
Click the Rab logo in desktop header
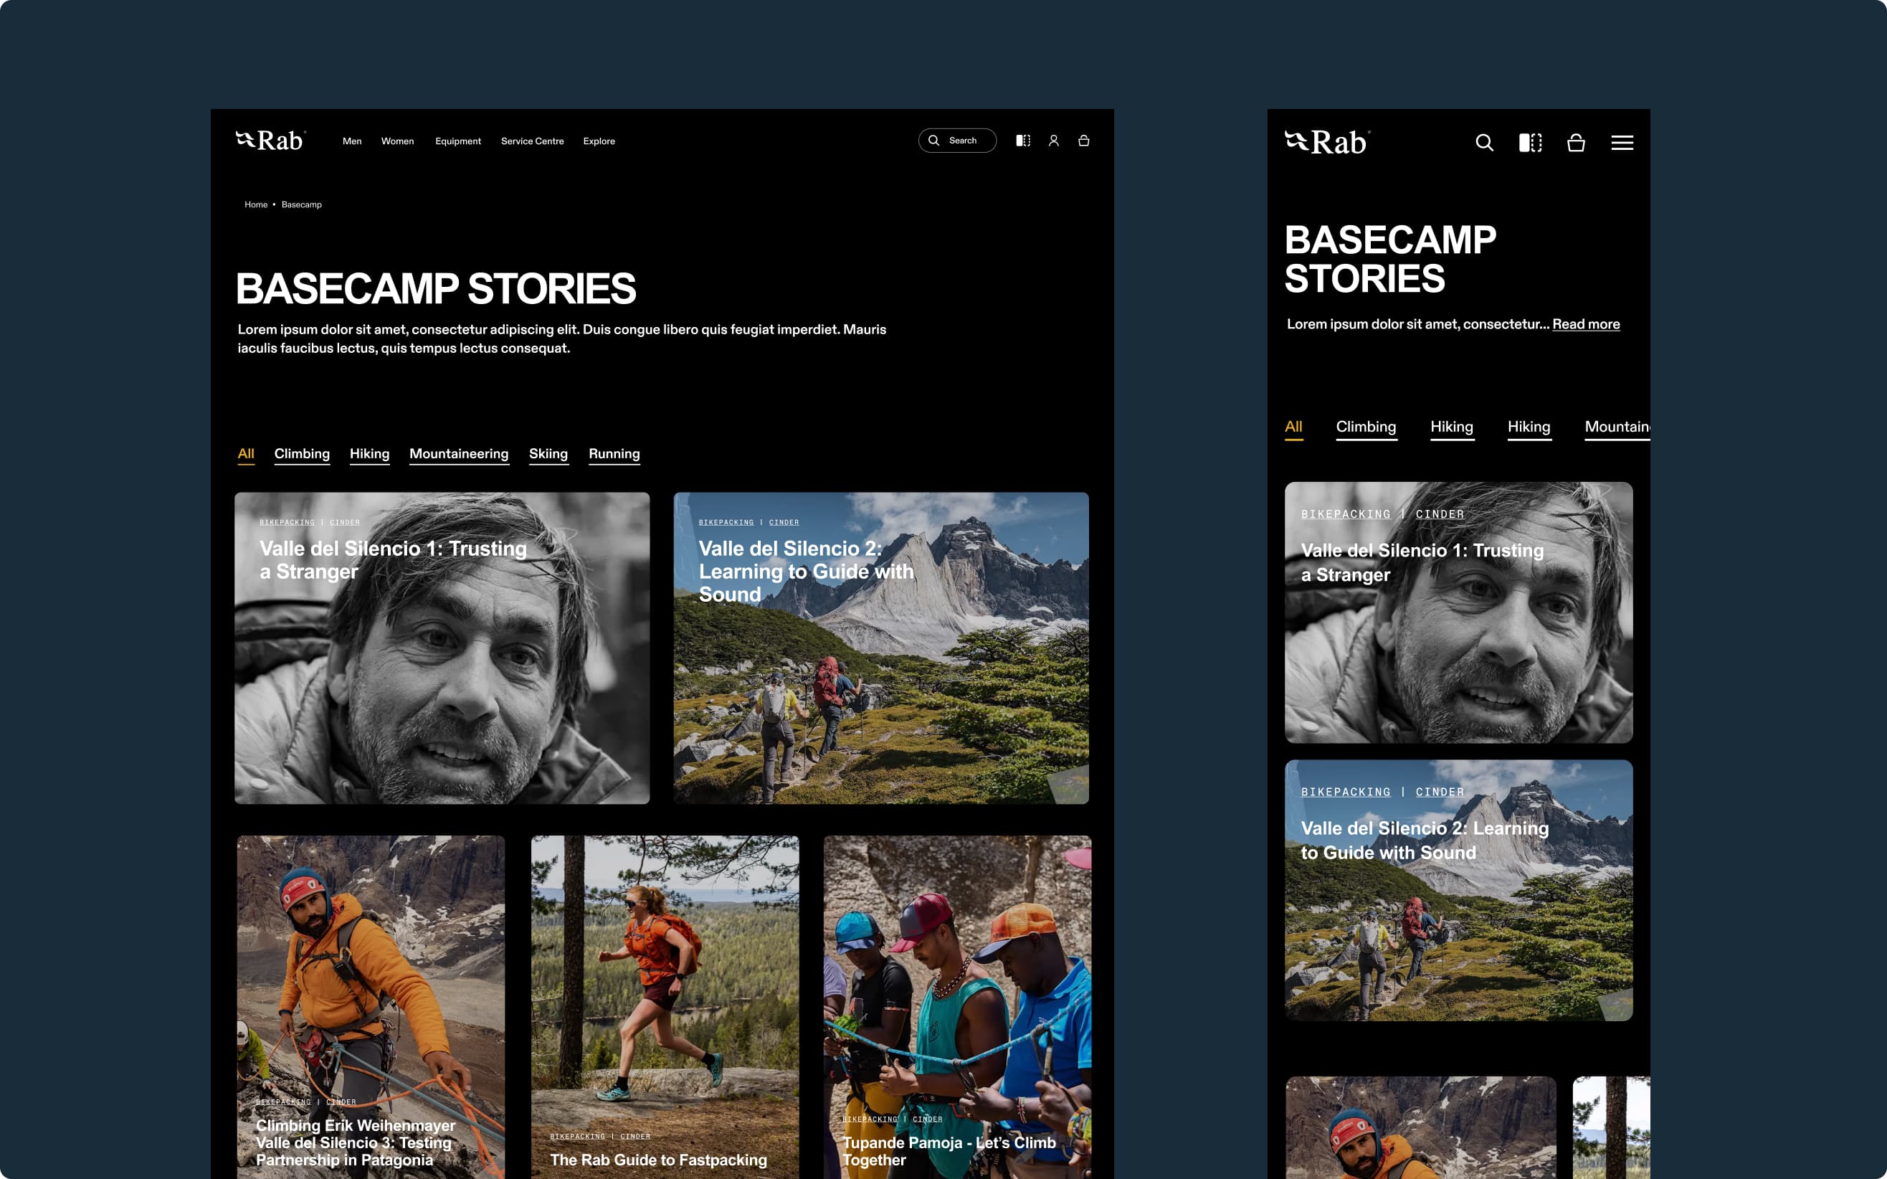(x=270, y=141)
